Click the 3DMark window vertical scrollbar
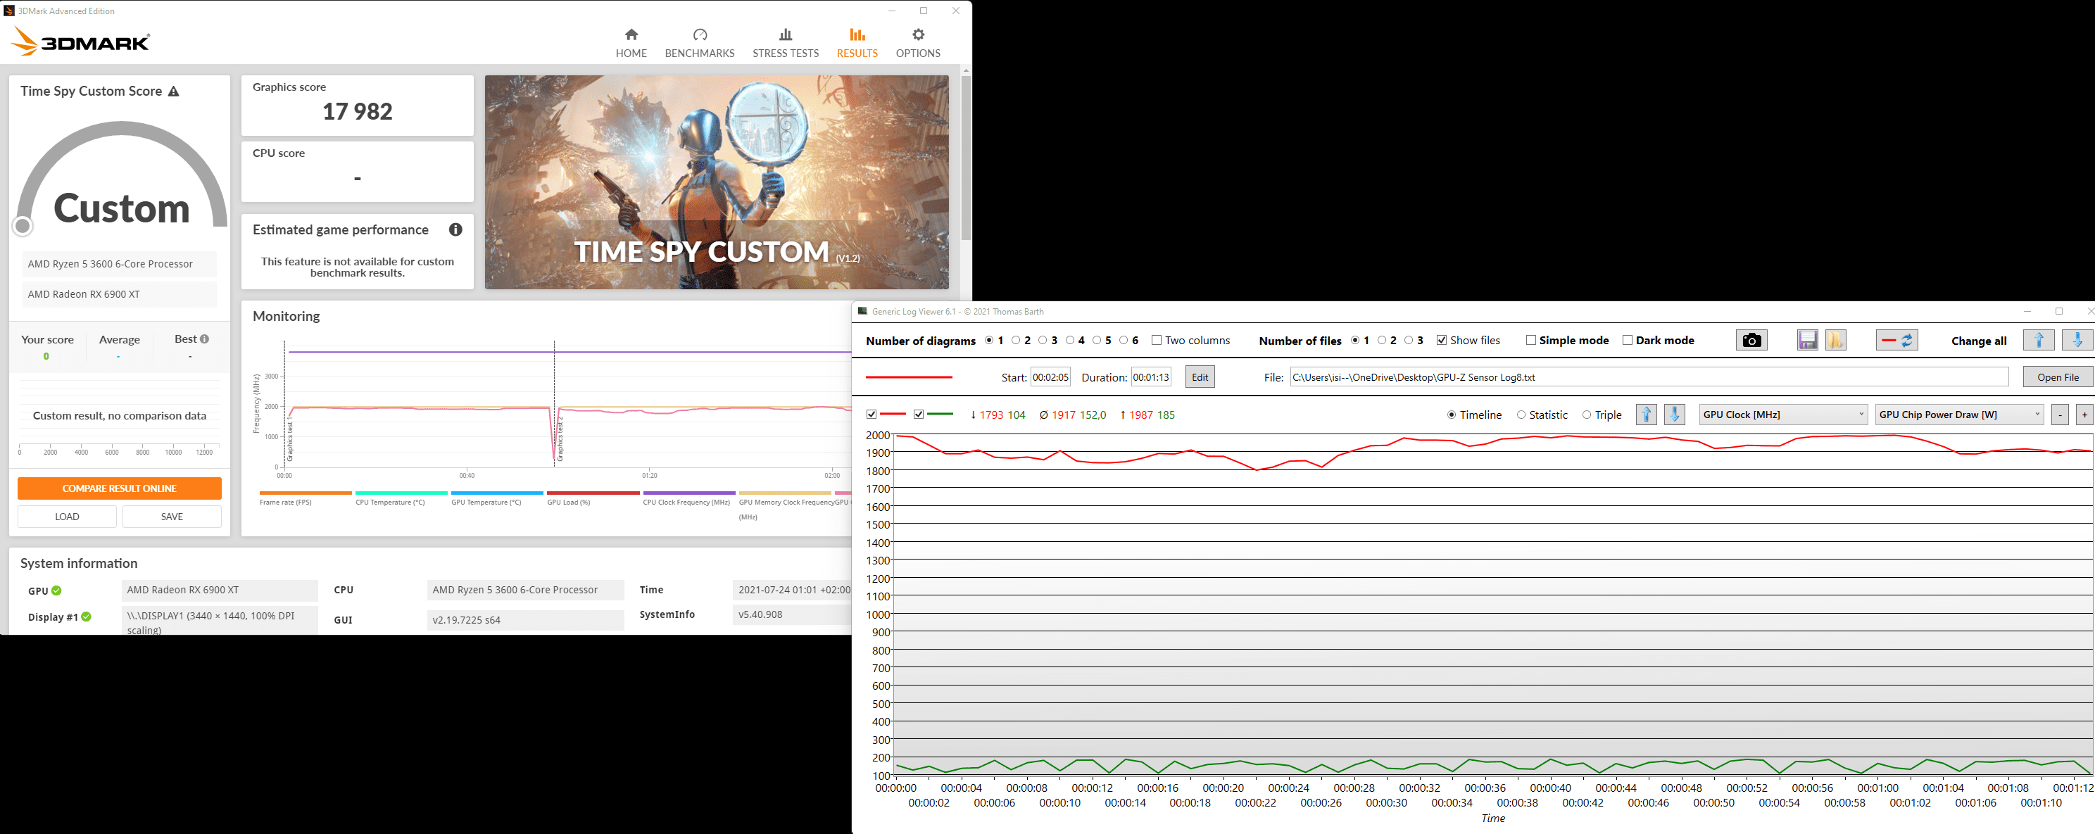Image resolution: width=2095 pixels, height=834 pixels. click(x=966, y=158)
